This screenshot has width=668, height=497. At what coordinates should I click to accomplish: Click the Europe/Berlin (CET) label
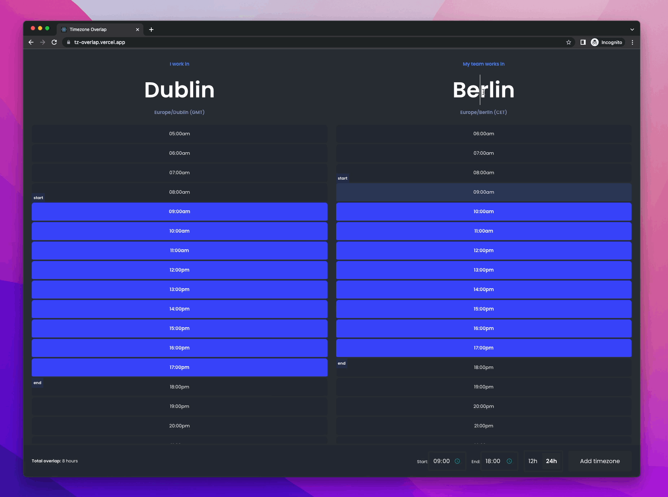coord(483,112)
